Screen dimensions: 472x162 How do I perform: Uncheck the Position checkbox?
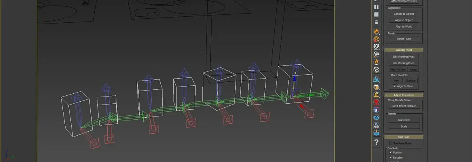point(390,152)
